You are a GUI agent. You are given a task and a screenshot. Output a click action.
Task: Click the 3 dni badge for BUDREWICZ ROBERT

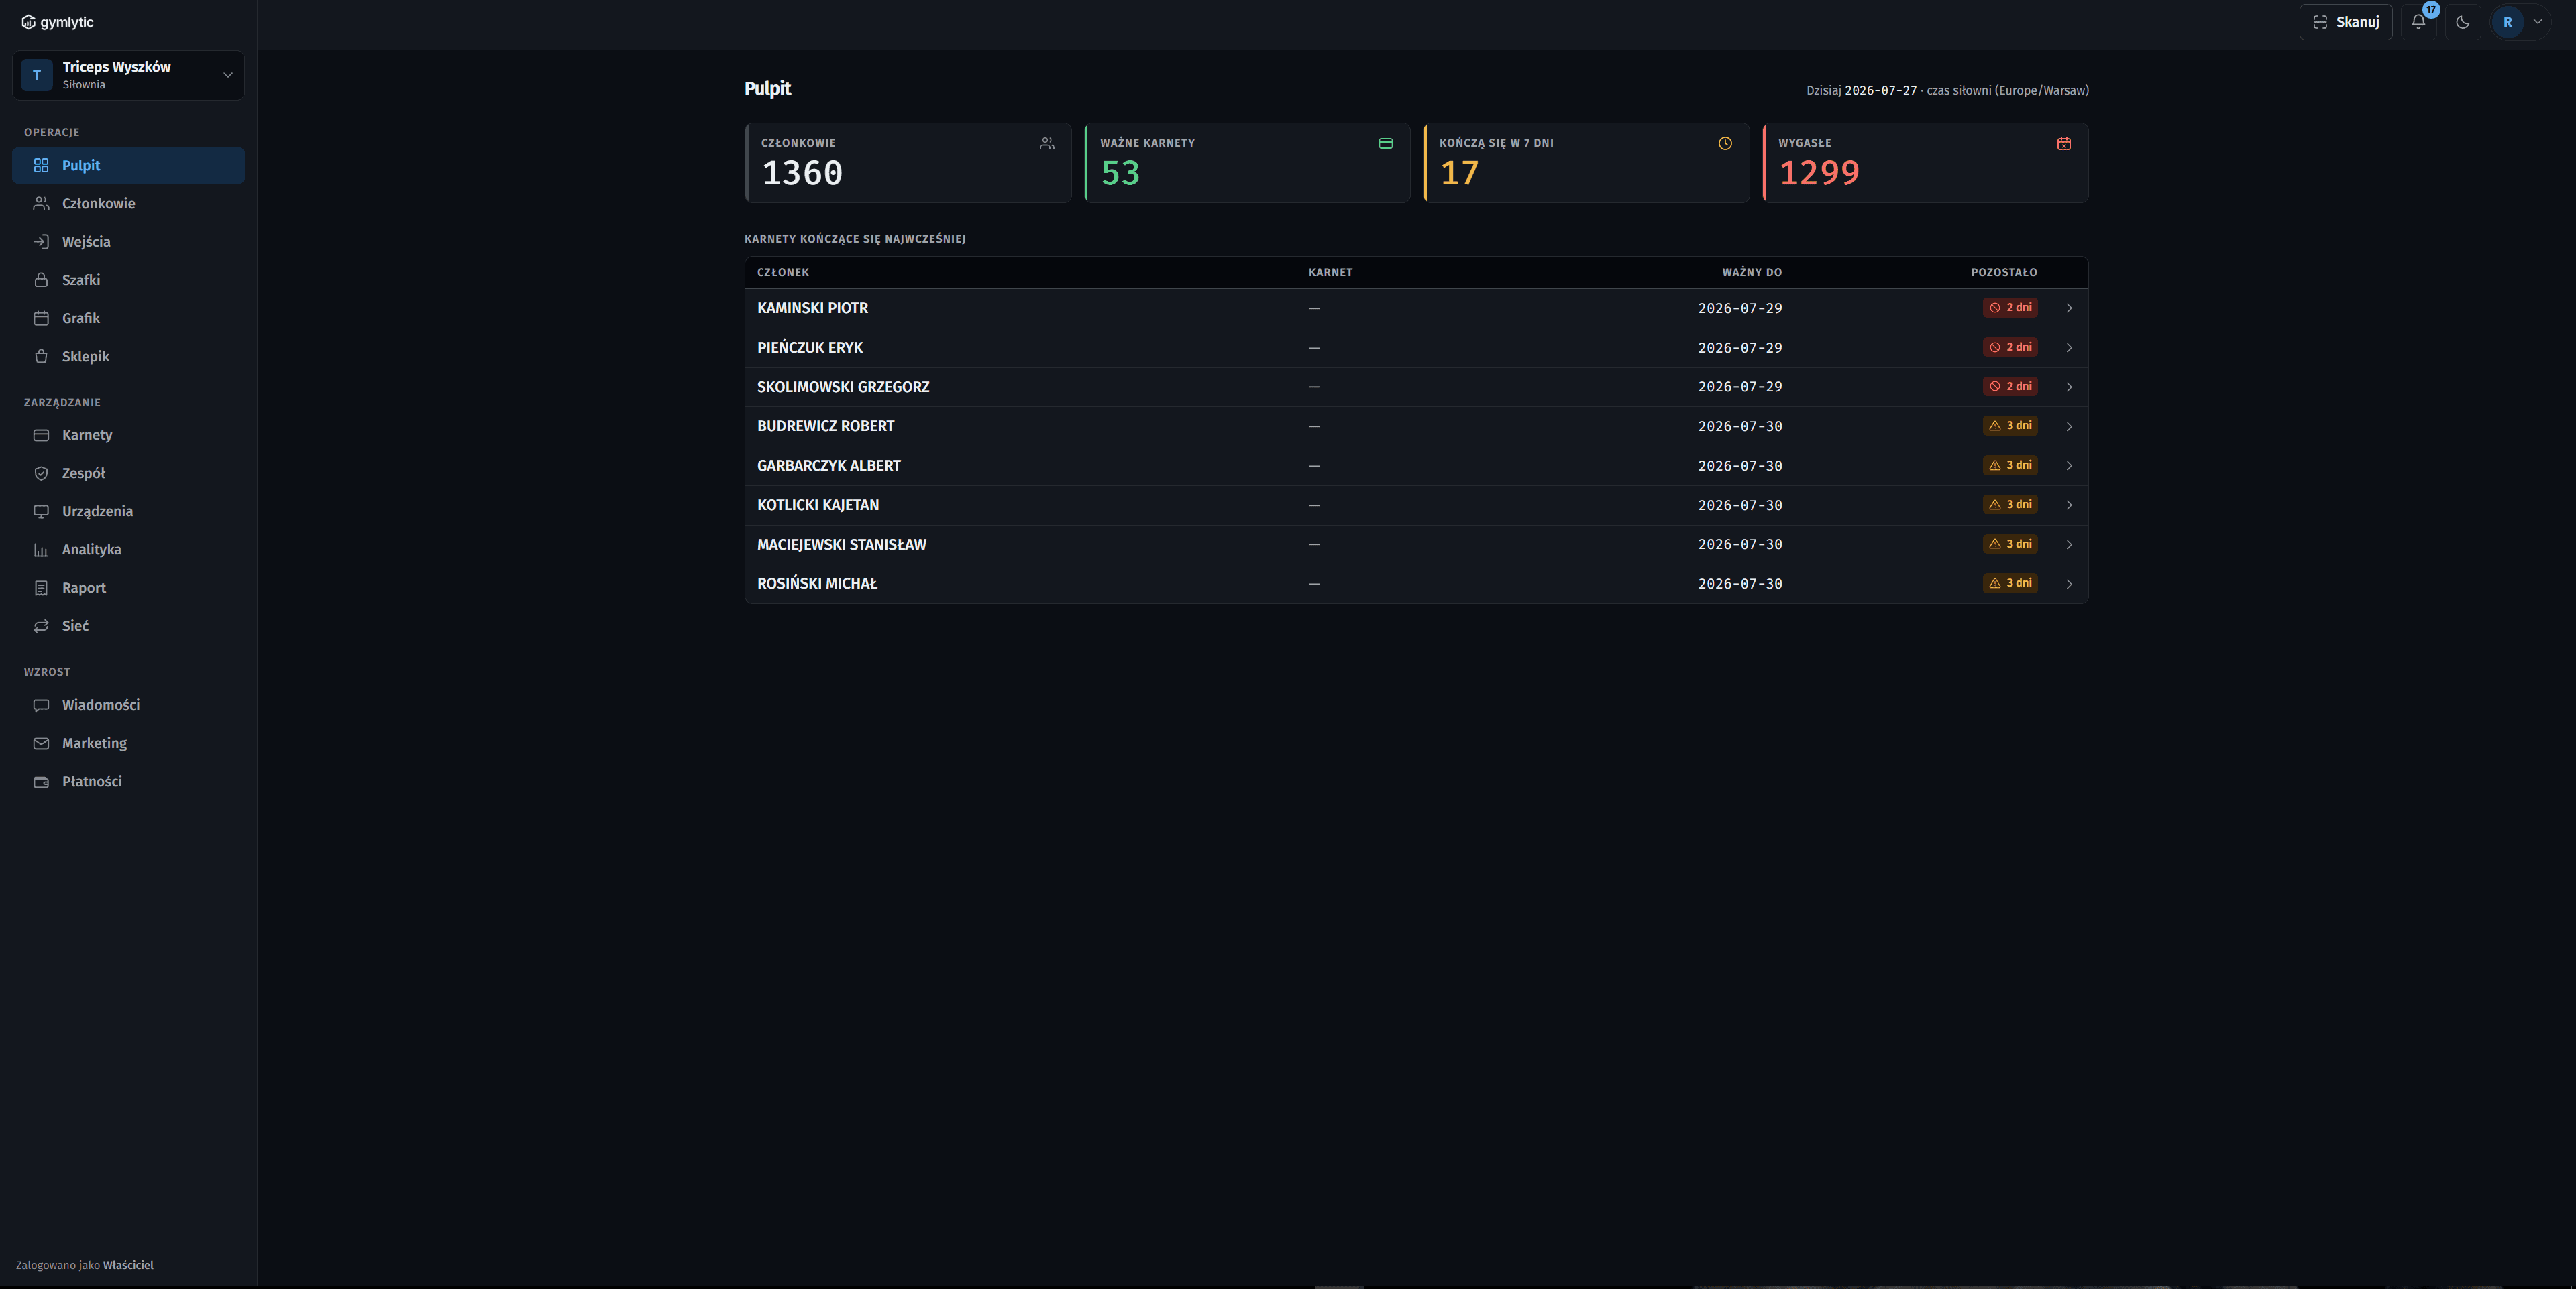point(2010,426)
